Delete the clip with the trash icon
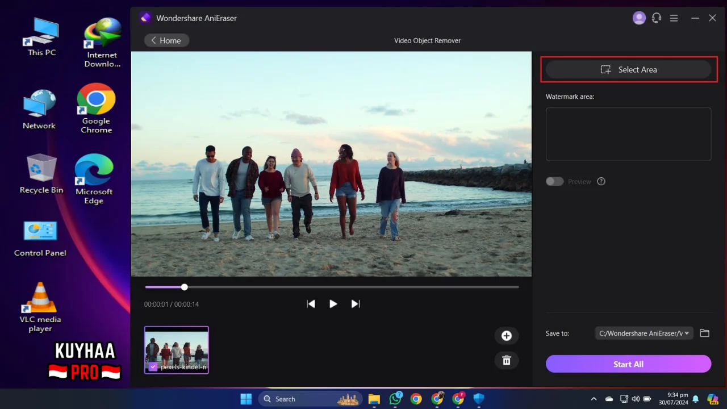Viewport: 727px width, 409px height. point(507,360)
